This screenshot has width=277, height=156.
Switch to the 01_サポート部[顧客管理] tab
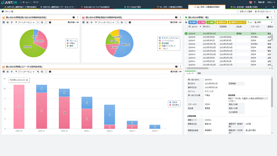point(170,7)
